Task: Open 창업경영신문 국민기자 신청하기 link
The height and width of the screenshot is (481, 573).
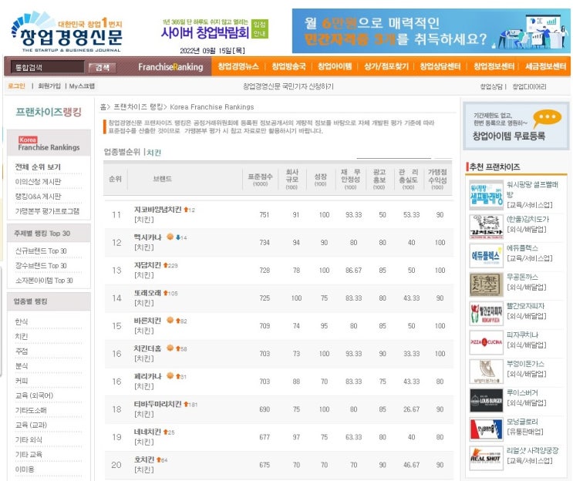Action: pos(288,86)
